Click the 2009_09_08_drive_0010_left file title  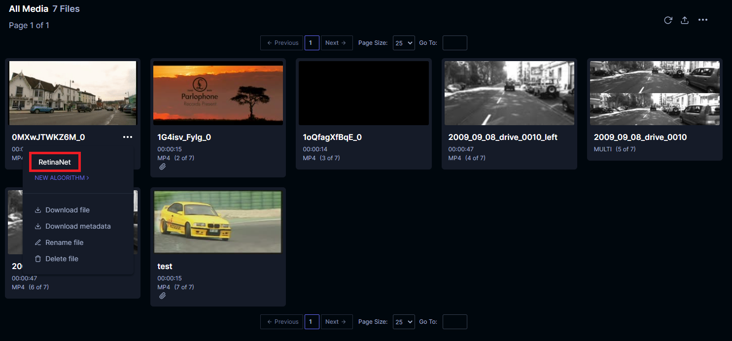coord(503,137)
